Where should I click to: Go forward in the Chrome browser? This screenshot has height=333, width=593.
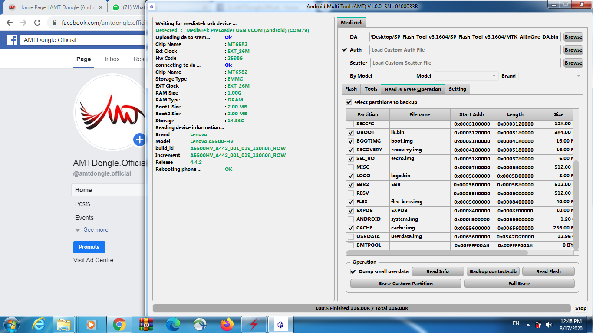tap(23, 23)
